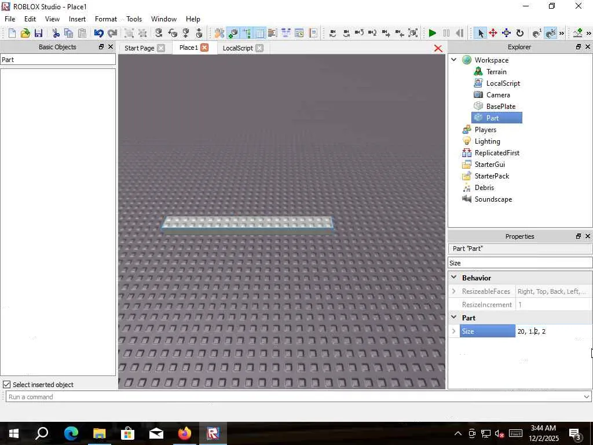Select the arrow Select tool
Viewport: 593px width, 445px height.
click(x=480, y=33)
